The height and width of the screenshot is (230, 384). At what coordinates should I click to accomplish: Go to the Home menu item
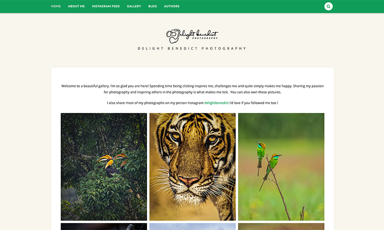click(56, 7)
